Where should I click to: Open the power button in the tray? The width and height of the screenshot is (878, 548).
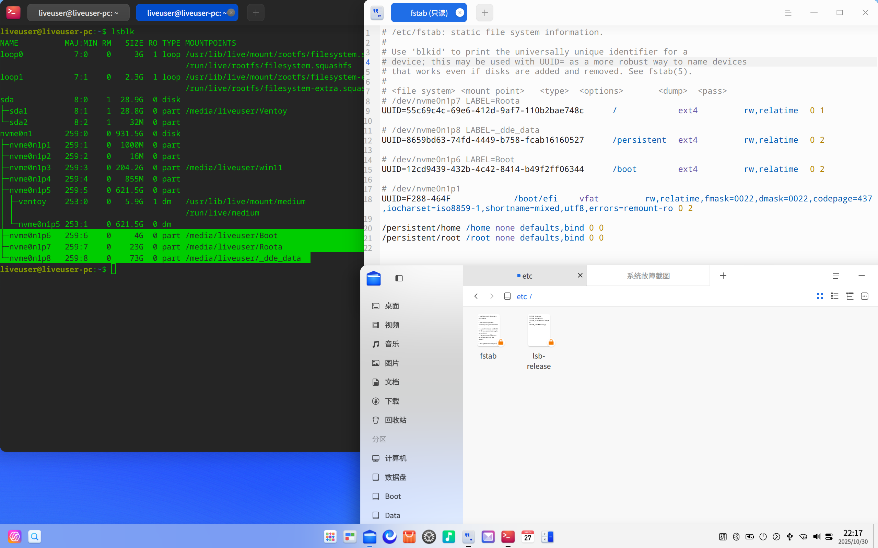point(763,536)
